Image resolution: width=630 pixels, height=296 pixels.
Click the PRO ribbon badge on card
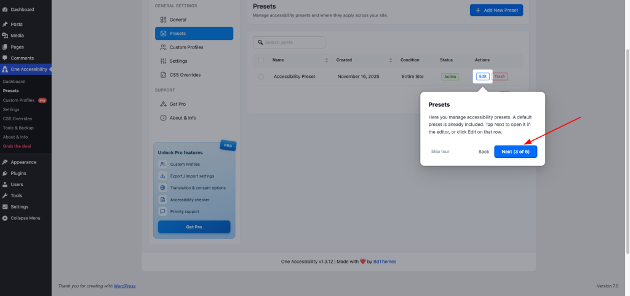tap(228, 145)
